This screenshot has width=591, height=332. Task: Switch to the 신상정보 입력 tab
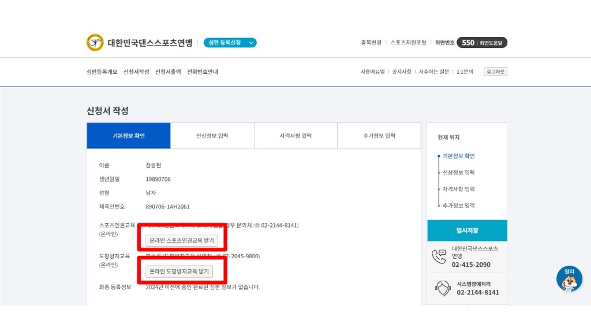point(212,136)
